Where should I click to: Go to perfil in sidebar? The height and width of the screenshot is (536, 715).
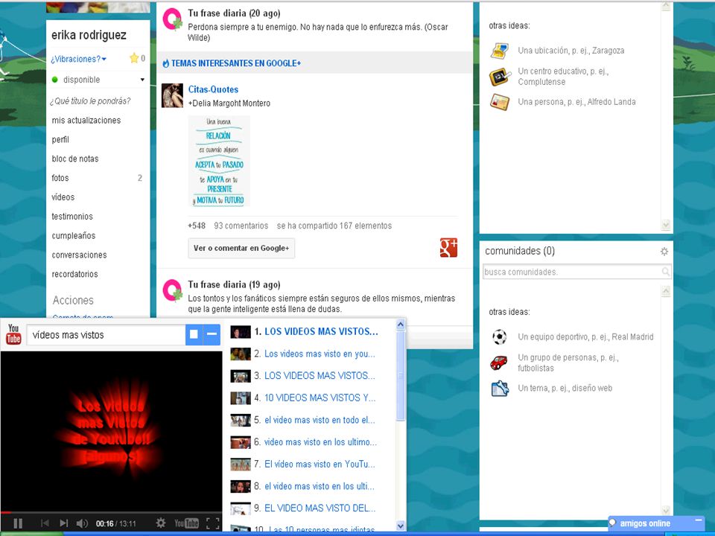click(60, 139)
